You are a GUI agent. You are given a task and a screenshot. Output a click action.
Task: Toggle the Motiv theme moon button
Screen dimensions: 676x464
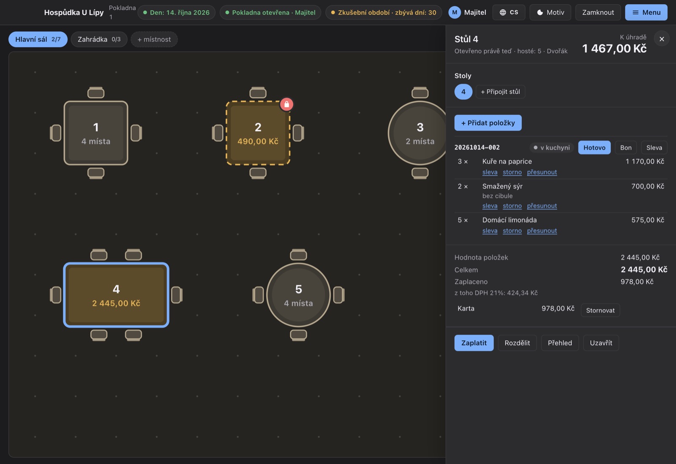(x=550, y=12)
